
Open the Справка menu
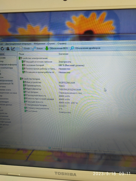(62, 43)
